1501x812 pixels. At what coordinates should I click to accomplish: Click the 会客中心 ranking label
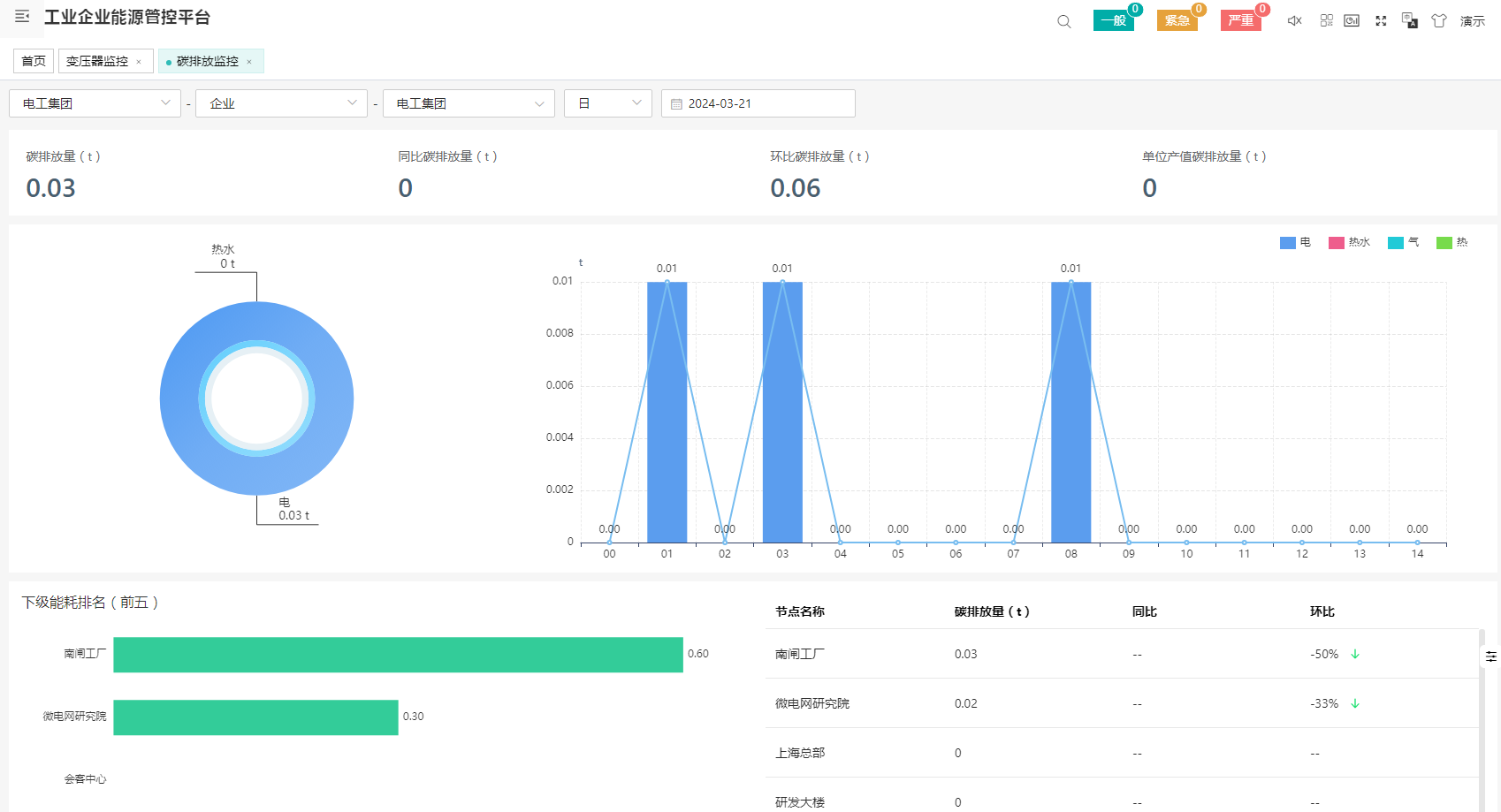[x=85, y=779]
